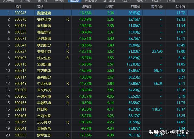This screenshot has width=194, height=139.
Task: Select stock code 300116
Action: (20, 64)
